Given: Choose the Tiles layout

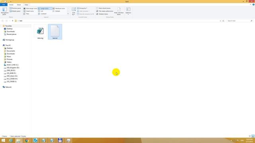Looking at the screenshot, I should point(26,14).
